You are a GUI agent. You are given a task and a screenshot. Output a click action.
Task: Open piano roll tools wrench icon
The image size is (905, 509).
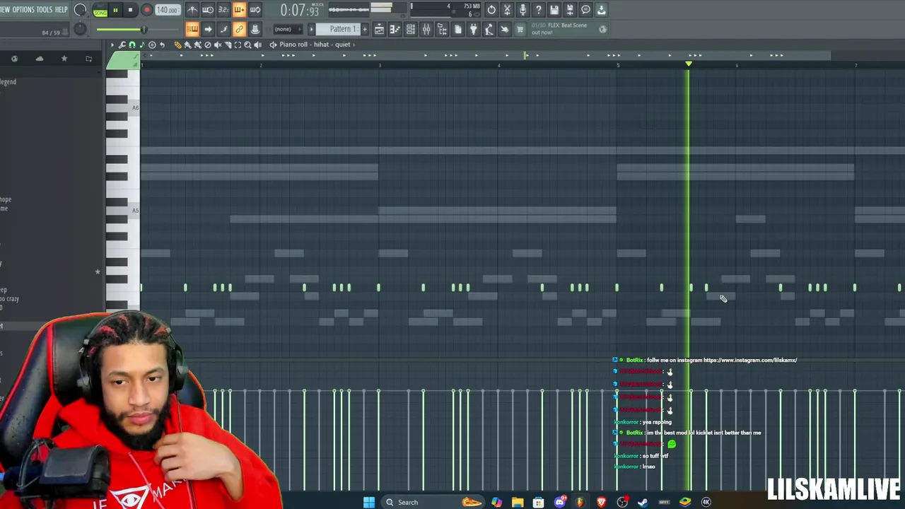click(x=122, y=45)
